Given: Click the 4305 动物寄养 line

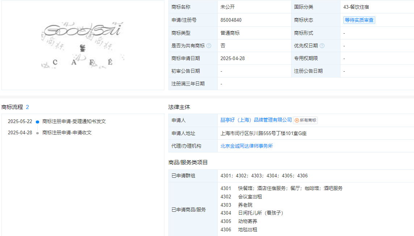Looking at the screenshot, I should click(239, 222).
